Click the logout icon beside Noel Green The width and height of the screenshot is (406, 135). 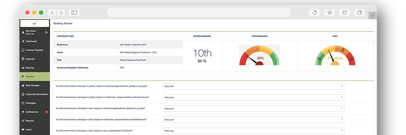(46, 32)
